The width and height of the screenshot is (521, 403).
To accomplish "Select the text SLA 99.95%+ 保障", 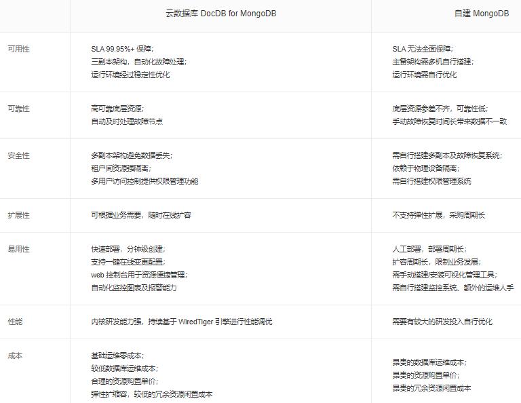I will (x=121, y=49).
